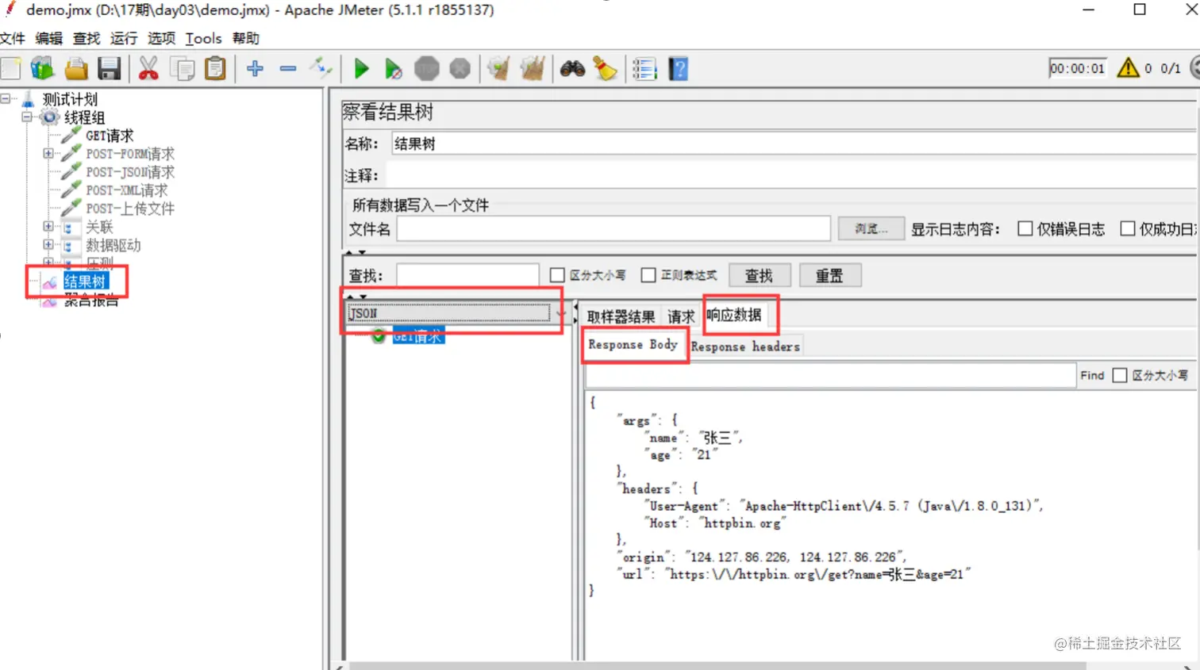This screenshot has width=1200, height=670.
Task: Shutdown test threads gracefully icon
Action: pyautogui.click(x=460, y=69)
